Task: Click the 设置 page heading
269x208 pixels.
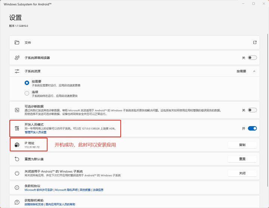Action: point(15,17)
